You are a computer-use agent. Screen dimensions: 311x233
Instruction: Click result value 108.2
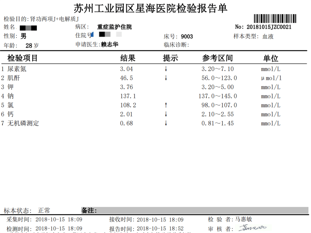[128, 105]
